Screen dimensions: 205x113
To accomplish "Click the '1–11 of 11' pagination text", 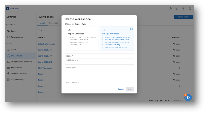I will (x=178, y=100).
